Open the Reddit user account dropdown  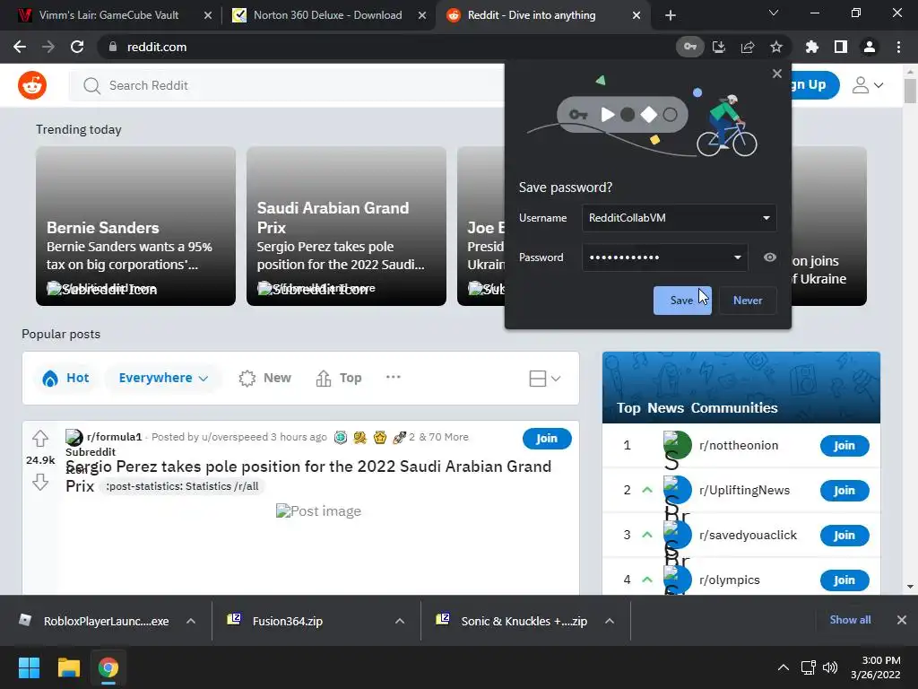[868, 85]
